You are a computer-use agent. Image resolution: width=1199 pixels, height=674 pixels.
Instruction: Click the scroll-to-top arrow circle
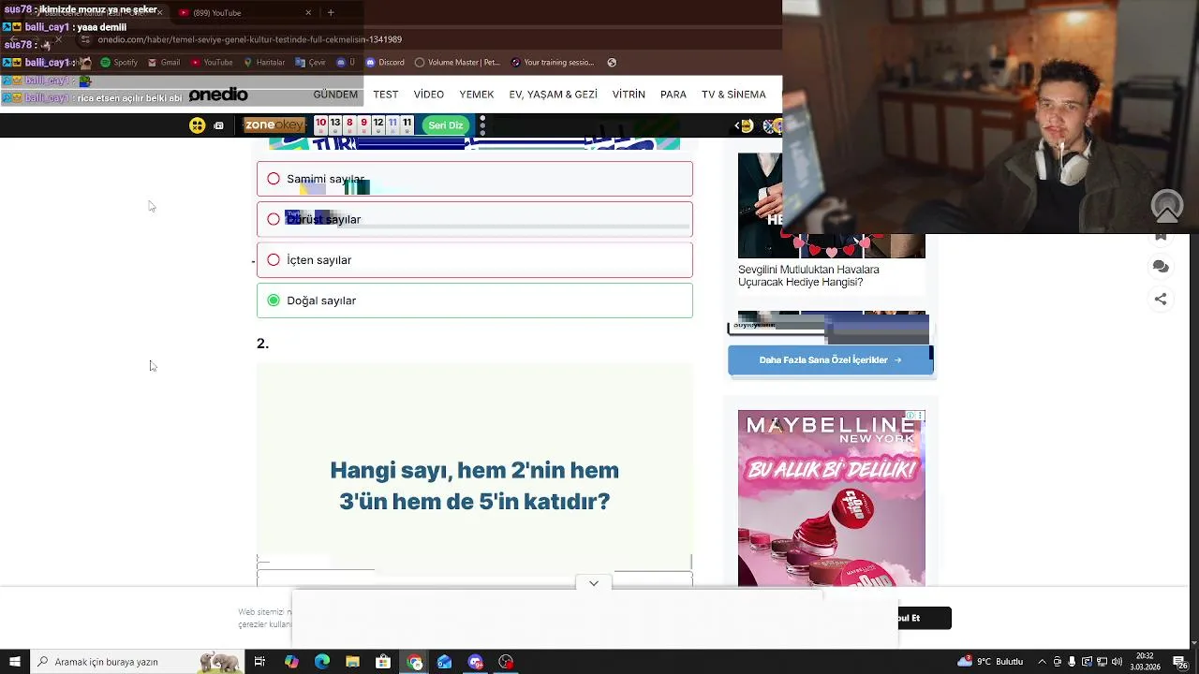(x=1167, y=206)
